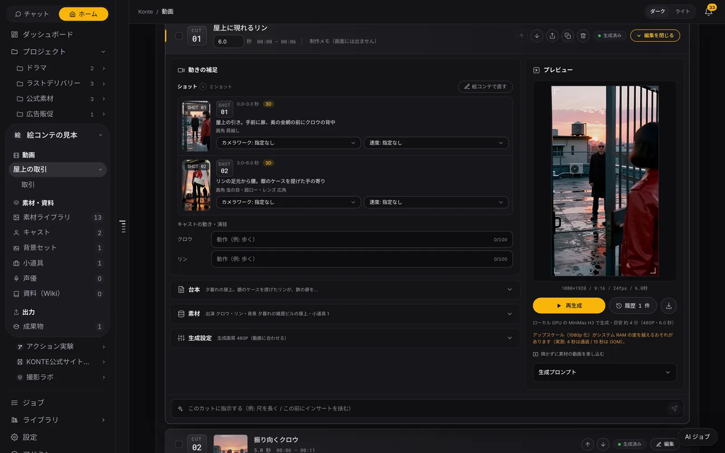Open the outline scroll handle icon

[122, 226]
